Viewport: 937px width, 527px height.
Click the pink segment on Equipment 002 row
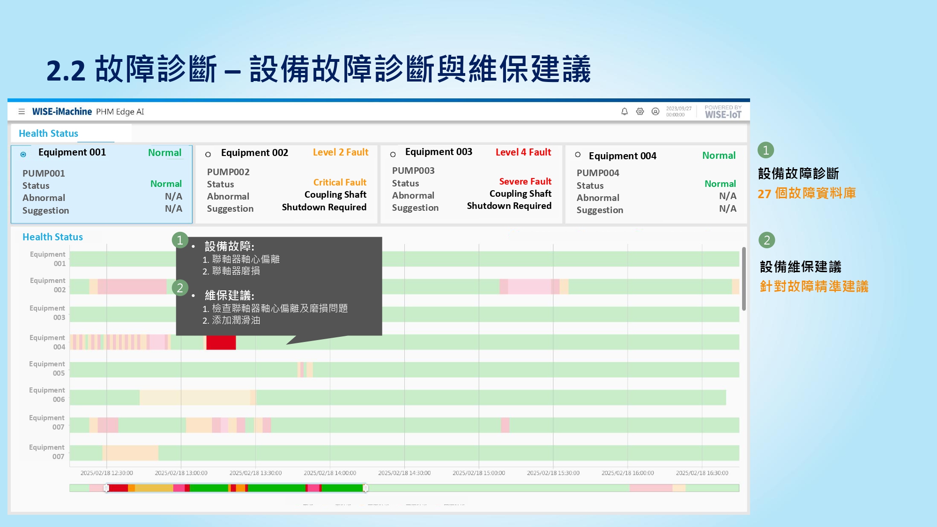[x=132, y=287]
